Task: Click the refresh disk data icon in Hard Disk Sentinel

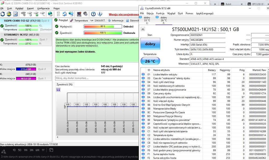Action: point(3,14)
